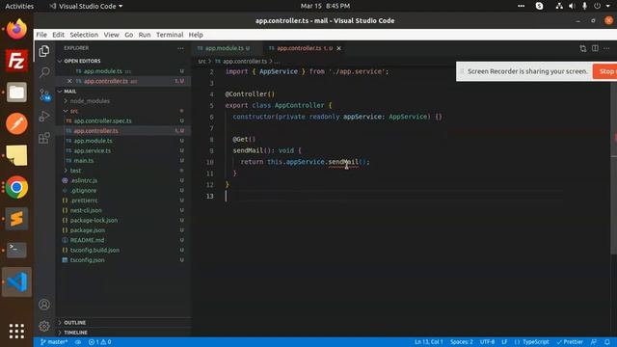Click master branch in status bar
The width and height of the screenshot is (617, 347).
[54, 342]
